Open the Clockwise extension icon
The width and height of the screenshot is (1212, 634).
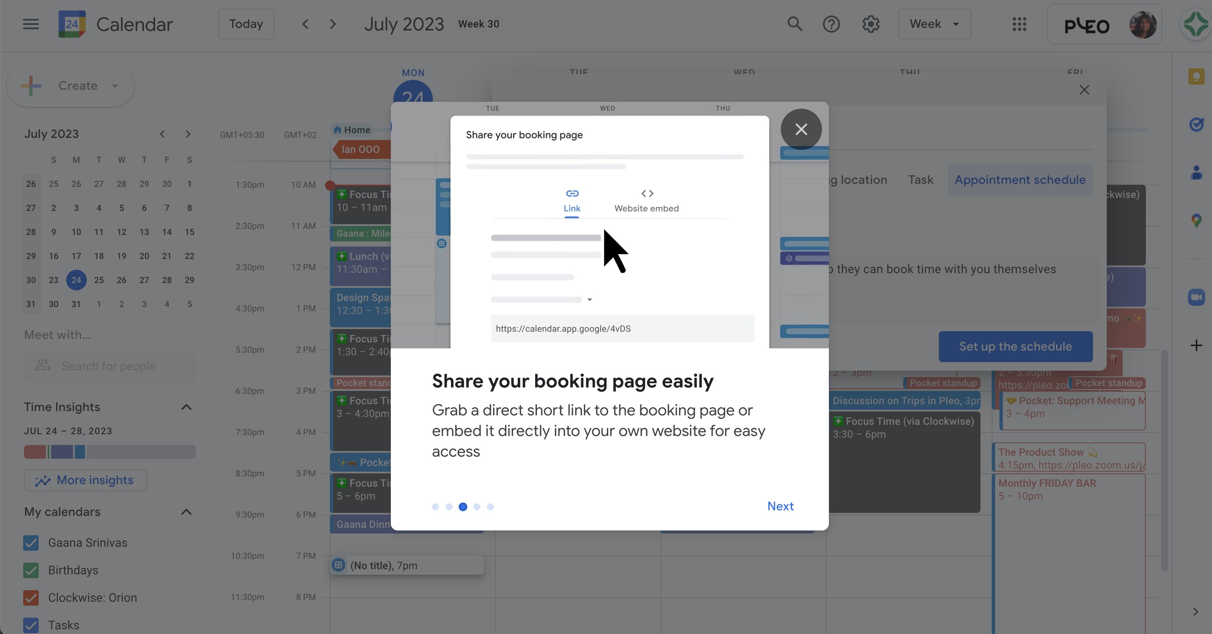[x=1196, y=24]
